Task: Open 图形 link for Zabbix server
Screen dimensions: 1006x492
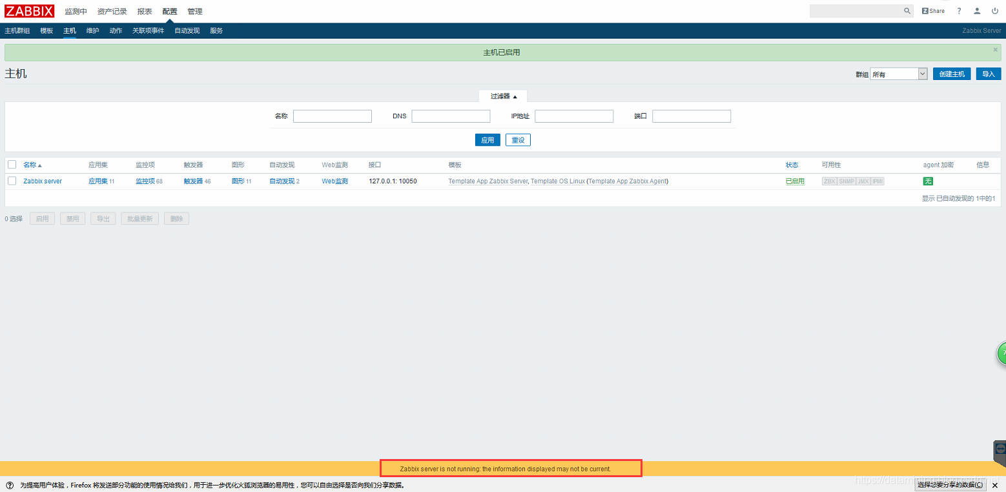Action: coord(238,181)
